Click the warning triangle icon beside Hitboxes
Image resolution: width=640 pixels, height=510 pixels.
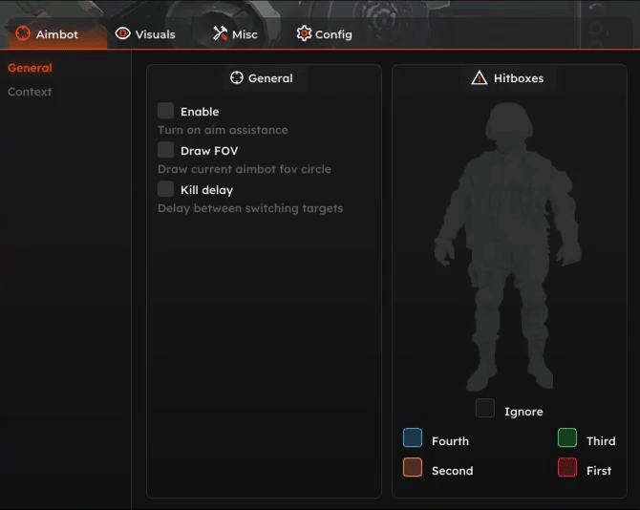click(x=480, y=78)
